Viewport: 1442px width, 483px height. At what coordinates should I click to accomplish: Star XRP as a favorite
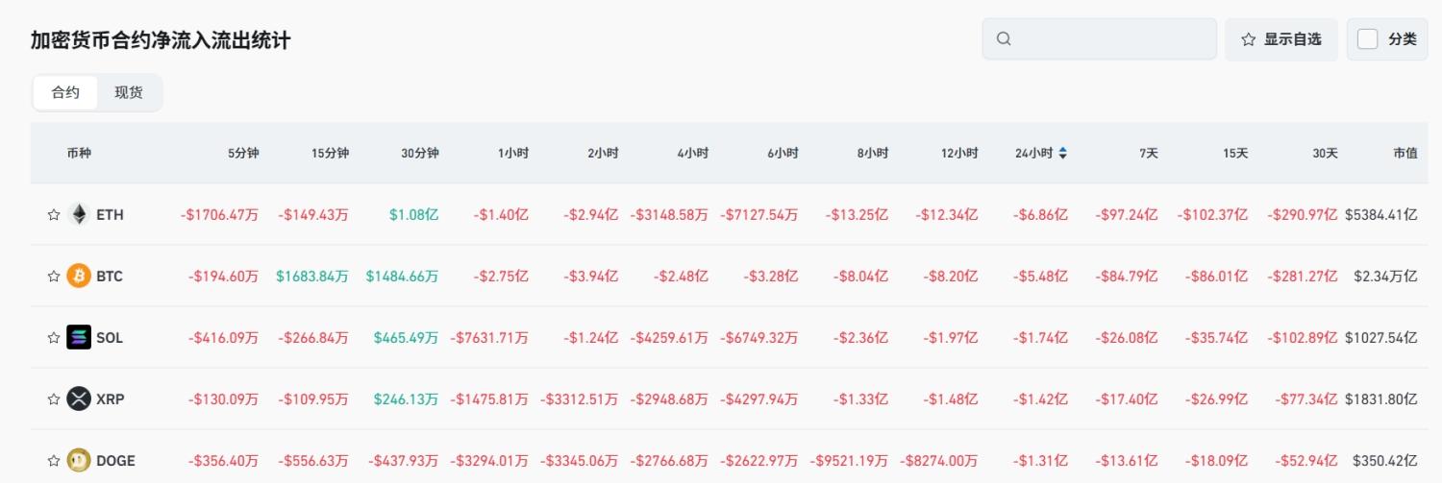[54, 399]
